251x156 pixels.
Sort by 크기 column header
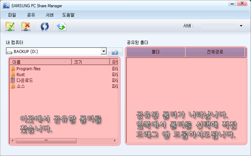(x=90, y=62)
